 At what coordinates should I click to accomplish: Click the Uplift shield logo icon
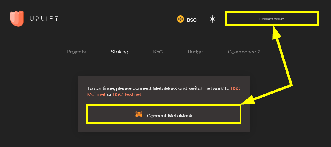click(17, 19)
